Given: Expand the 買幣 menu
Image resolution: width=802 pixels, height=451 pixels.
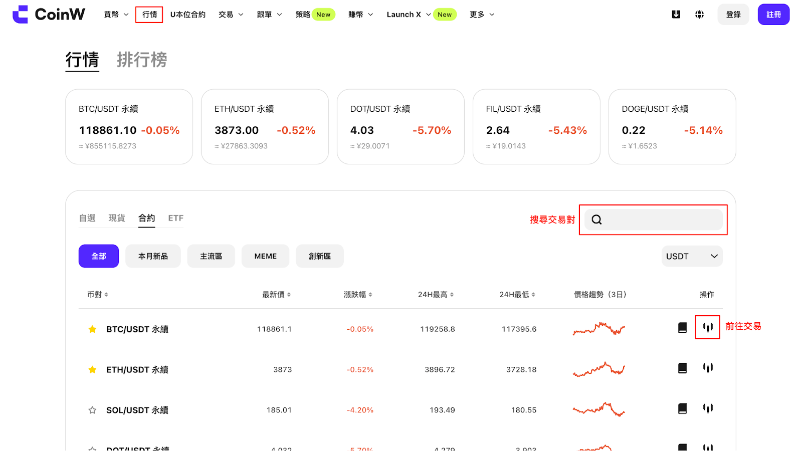Looking at the screenshot, I should tap(116, 15).
